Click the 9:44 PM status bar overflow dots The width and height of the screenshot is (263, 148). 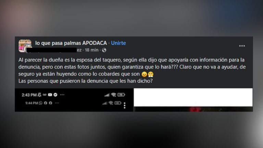click(57, 103)
